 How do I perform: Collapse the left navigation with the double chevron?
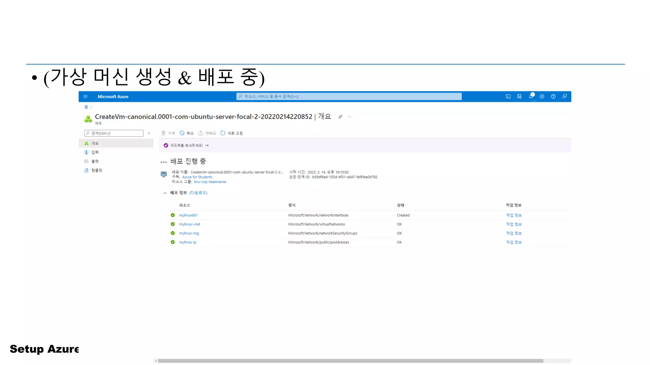pyautogui.click(x=149, y=133)
